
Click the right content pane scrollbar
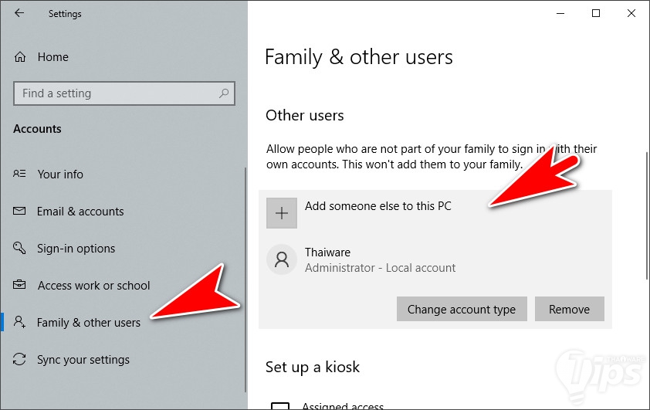point(647,216)
